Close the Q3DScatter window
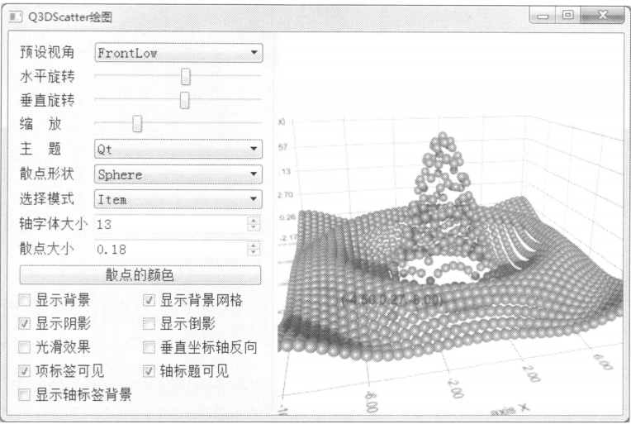 tap(603, 17)
